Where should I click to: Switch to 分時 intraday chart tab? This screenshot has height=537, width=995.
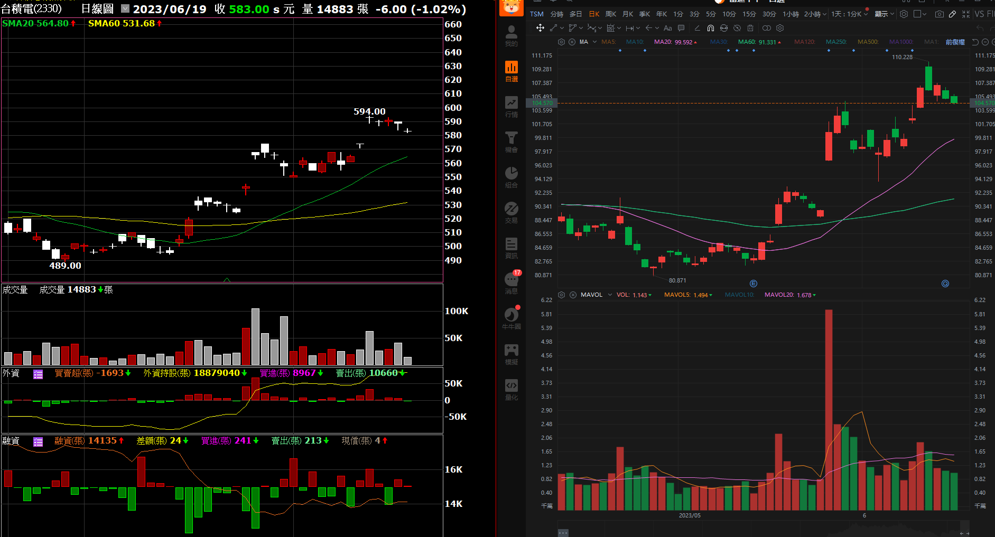[x=557, y=14]
